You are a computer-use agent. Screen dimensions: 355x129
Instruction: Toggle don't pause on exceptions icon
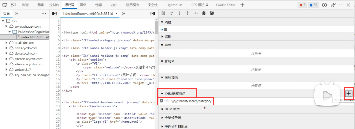(212, 13)
